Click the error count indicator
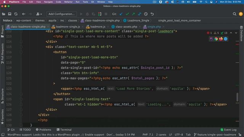This screenshot has width=244, height=137. pos(209,33)
